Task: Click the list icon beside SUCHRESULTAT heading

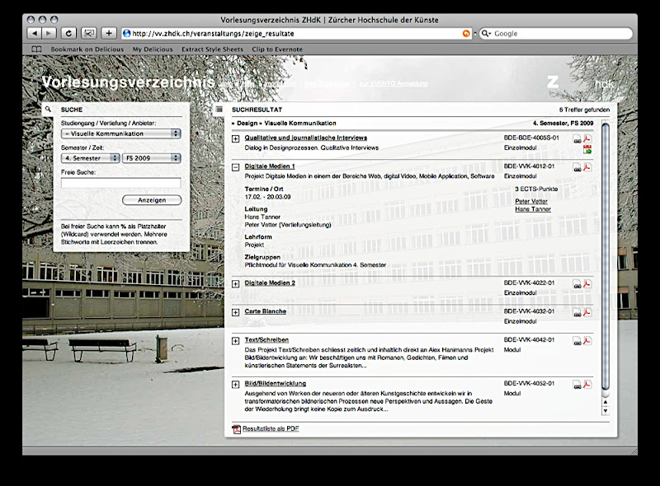Action: pyautogui.click(x=219, y=110)
